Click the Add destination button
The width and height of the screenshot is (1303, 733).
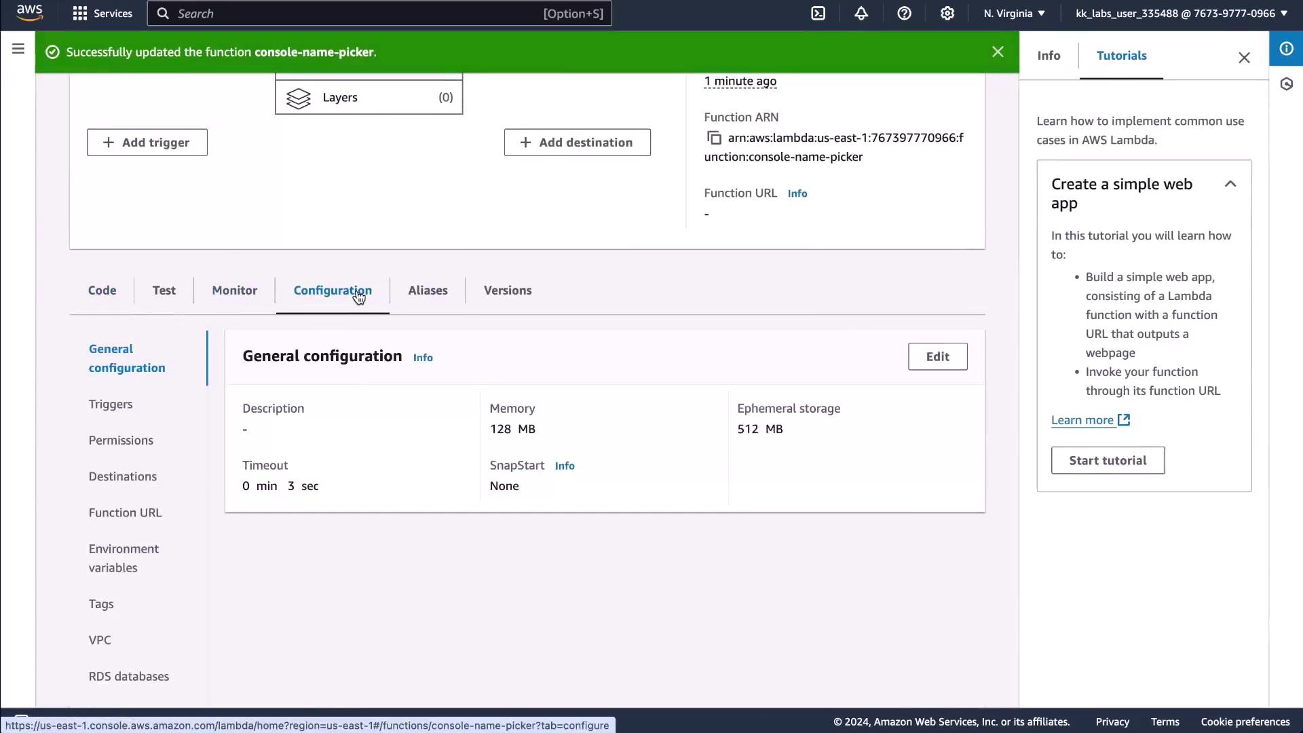pos(578,143)
